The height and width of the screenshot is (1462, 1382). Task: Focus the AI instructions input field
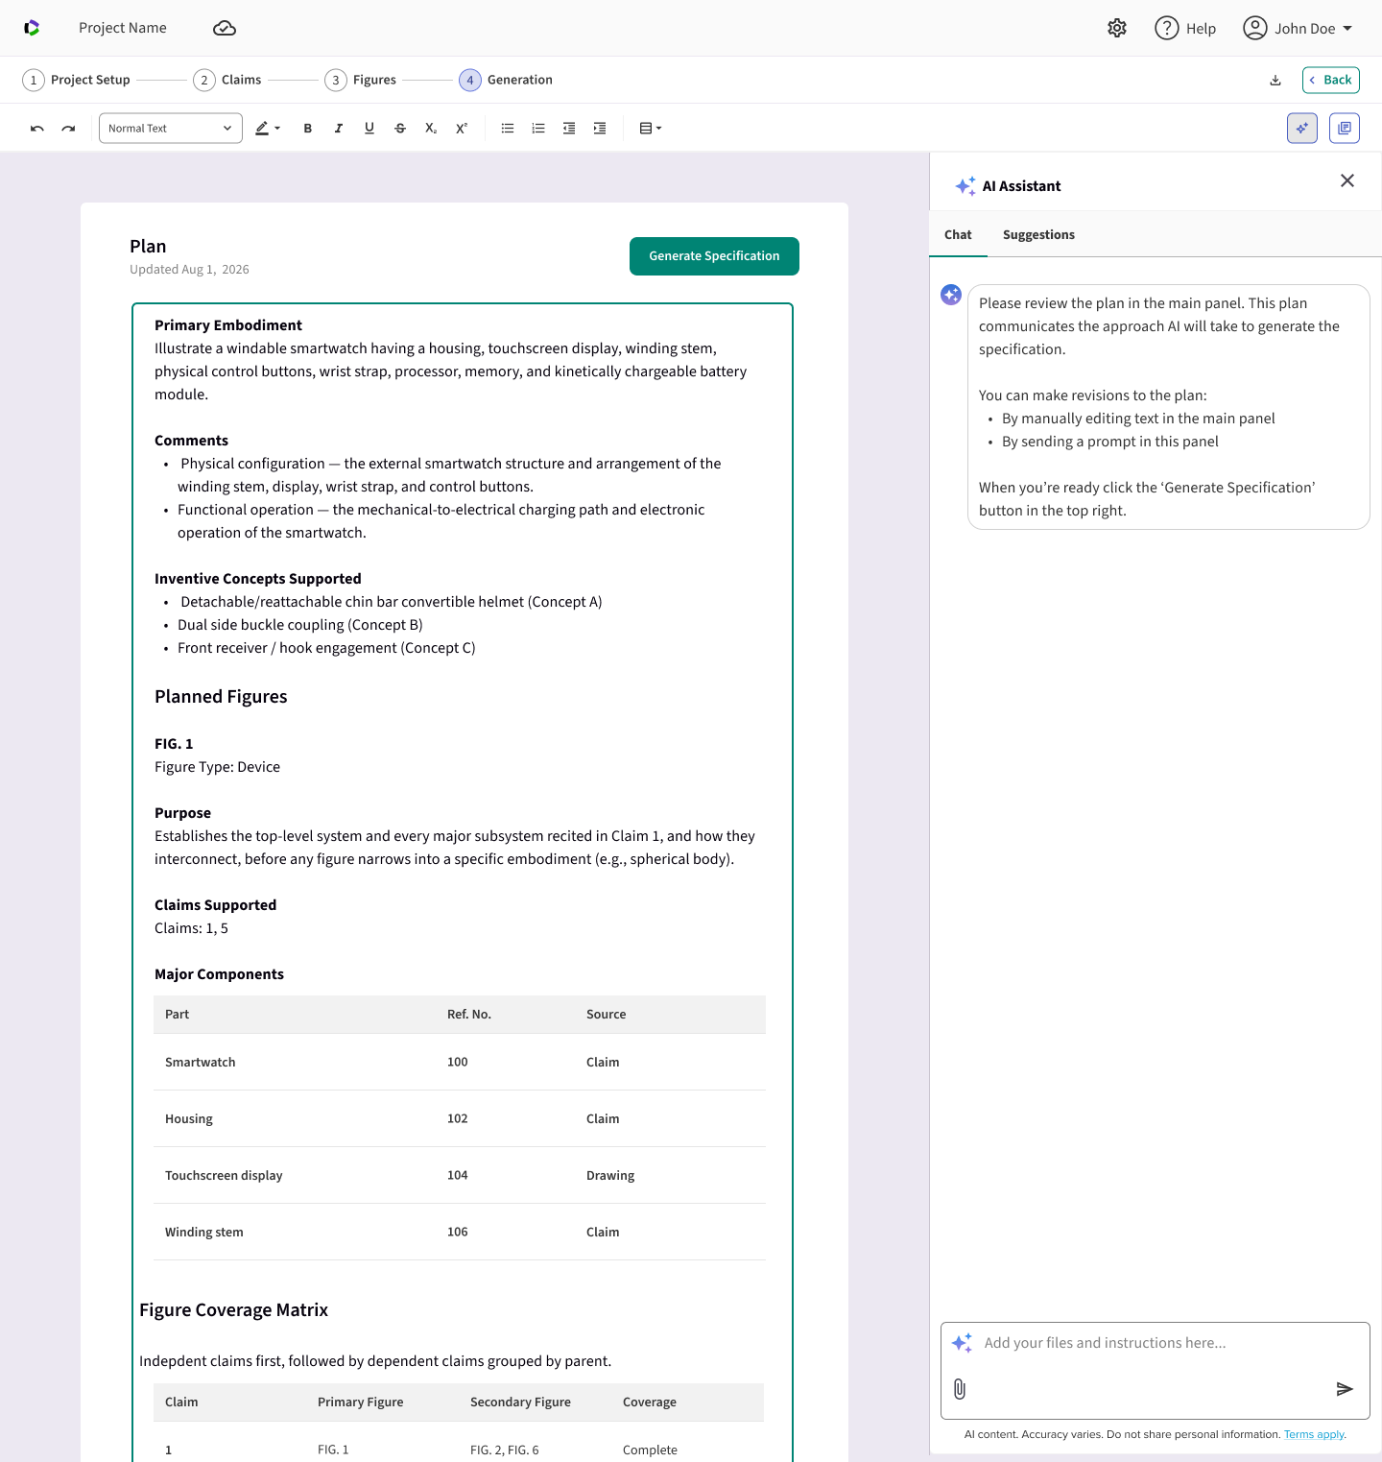pos(1156,1371)
